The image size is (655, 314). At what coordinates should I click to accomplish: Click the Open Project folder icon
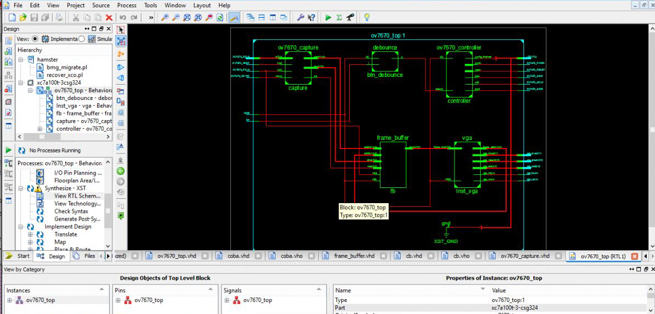(x=23, y=17)
